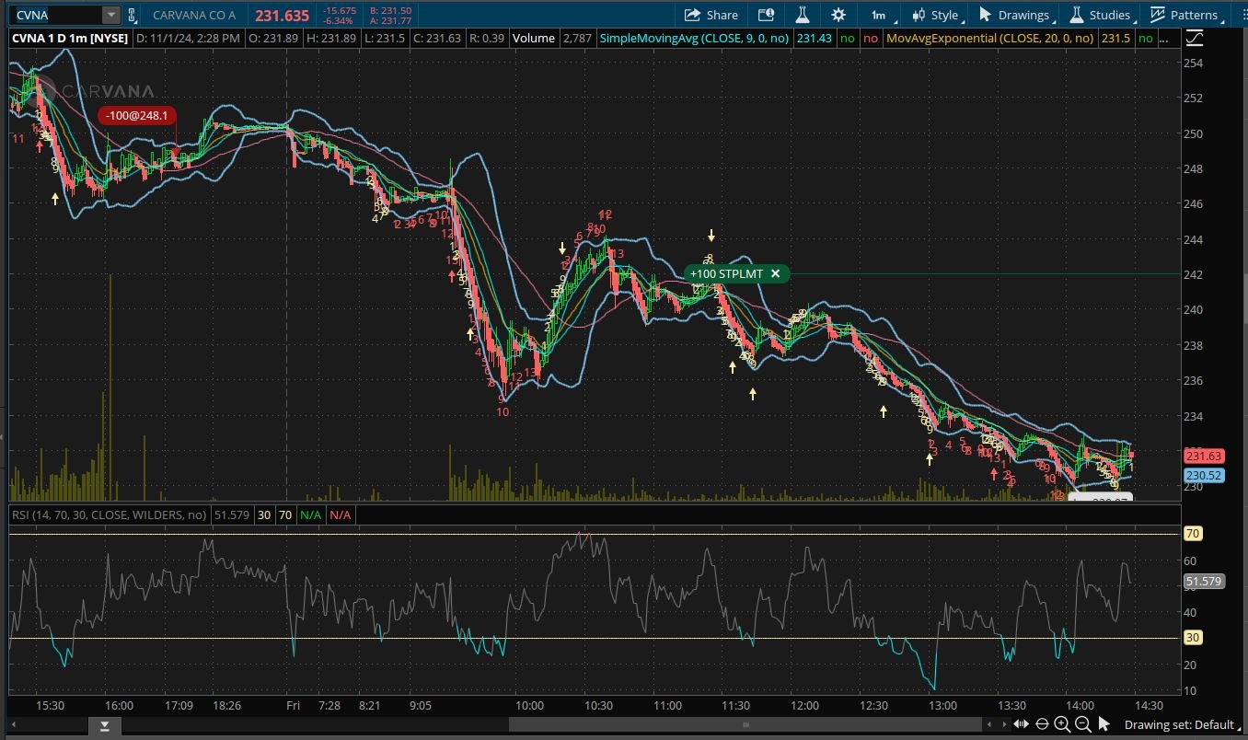This screenshot has height=740, width=1248.
Task: Cancel the +100 STPLMT order with X
Action: tap(775, 273)
